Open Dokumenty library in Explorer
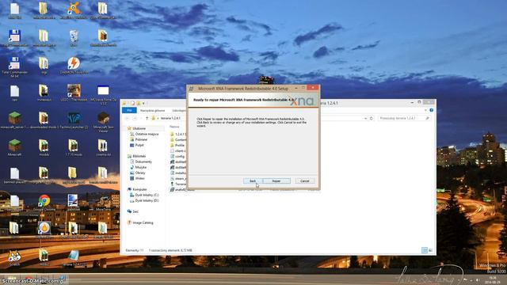Viewport: 507px width, 285px height. click(x=143, y=161)
